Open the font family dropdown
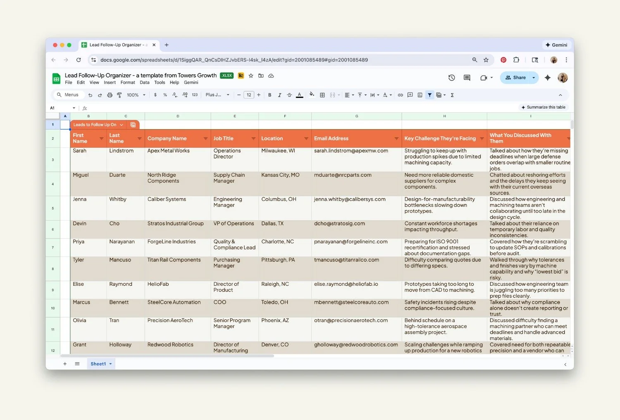620x420 pixels. coord(217,95)
